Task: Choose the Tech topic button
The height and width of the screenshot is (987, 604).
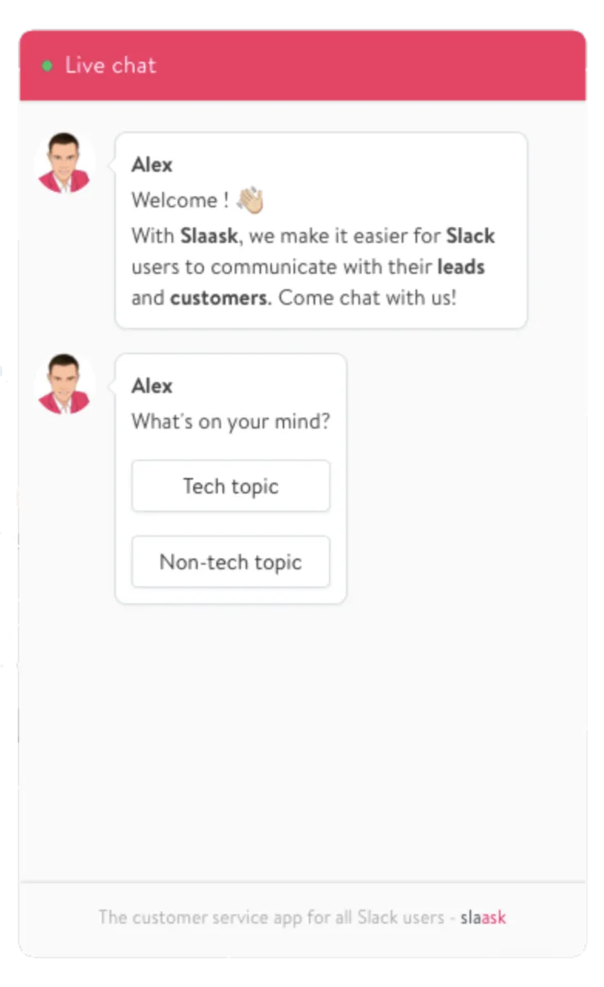Action: tap(231, 486)
